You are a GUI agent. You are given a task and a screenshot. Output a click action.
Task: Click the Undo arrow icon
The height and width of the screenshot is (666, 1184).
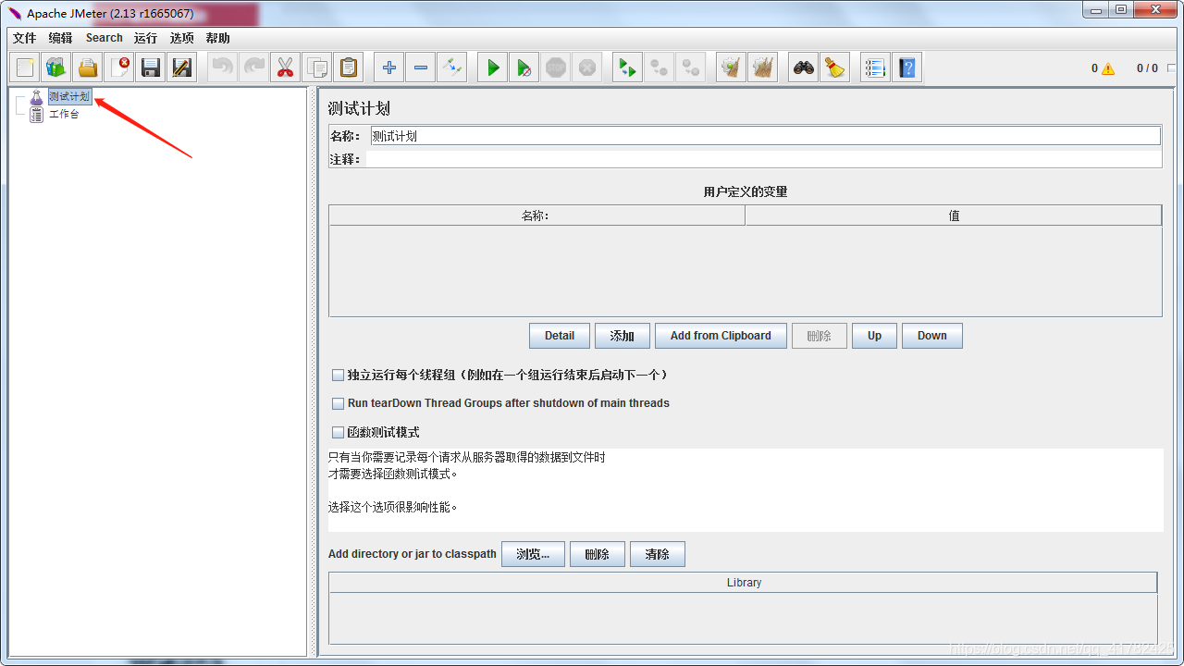[x=223, y=68]
